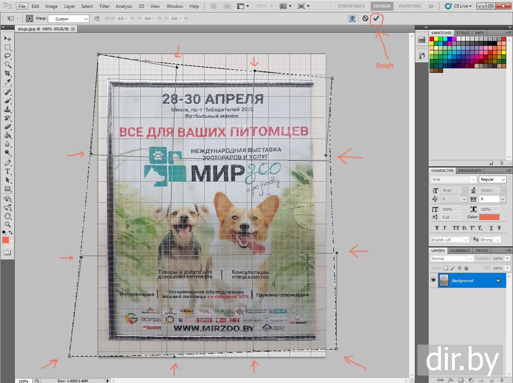Toggle between free transform and warp modes
Viewport: 513px width, 383px height.
click(353, 18)
